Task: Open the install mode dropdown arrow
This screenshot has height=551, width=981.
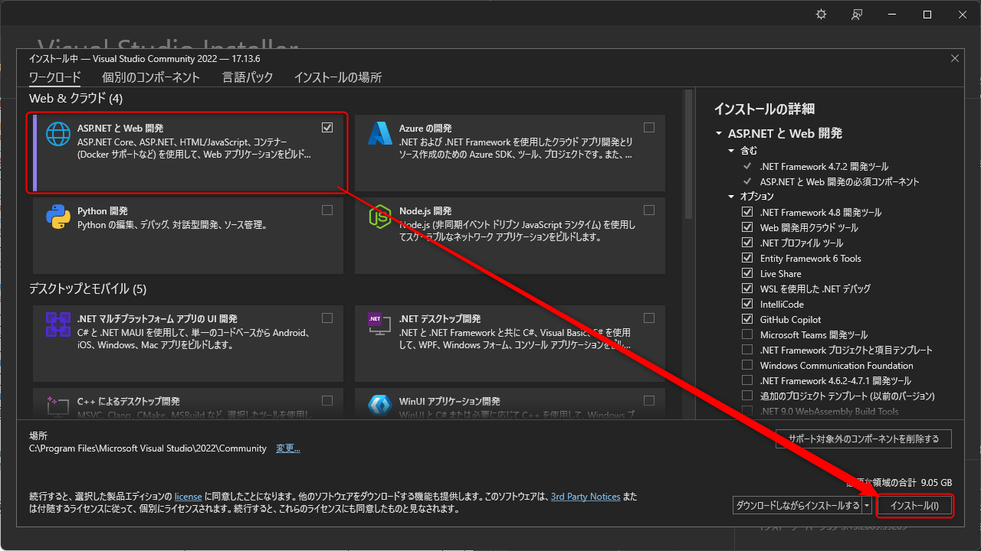Action: click(867, 505)
